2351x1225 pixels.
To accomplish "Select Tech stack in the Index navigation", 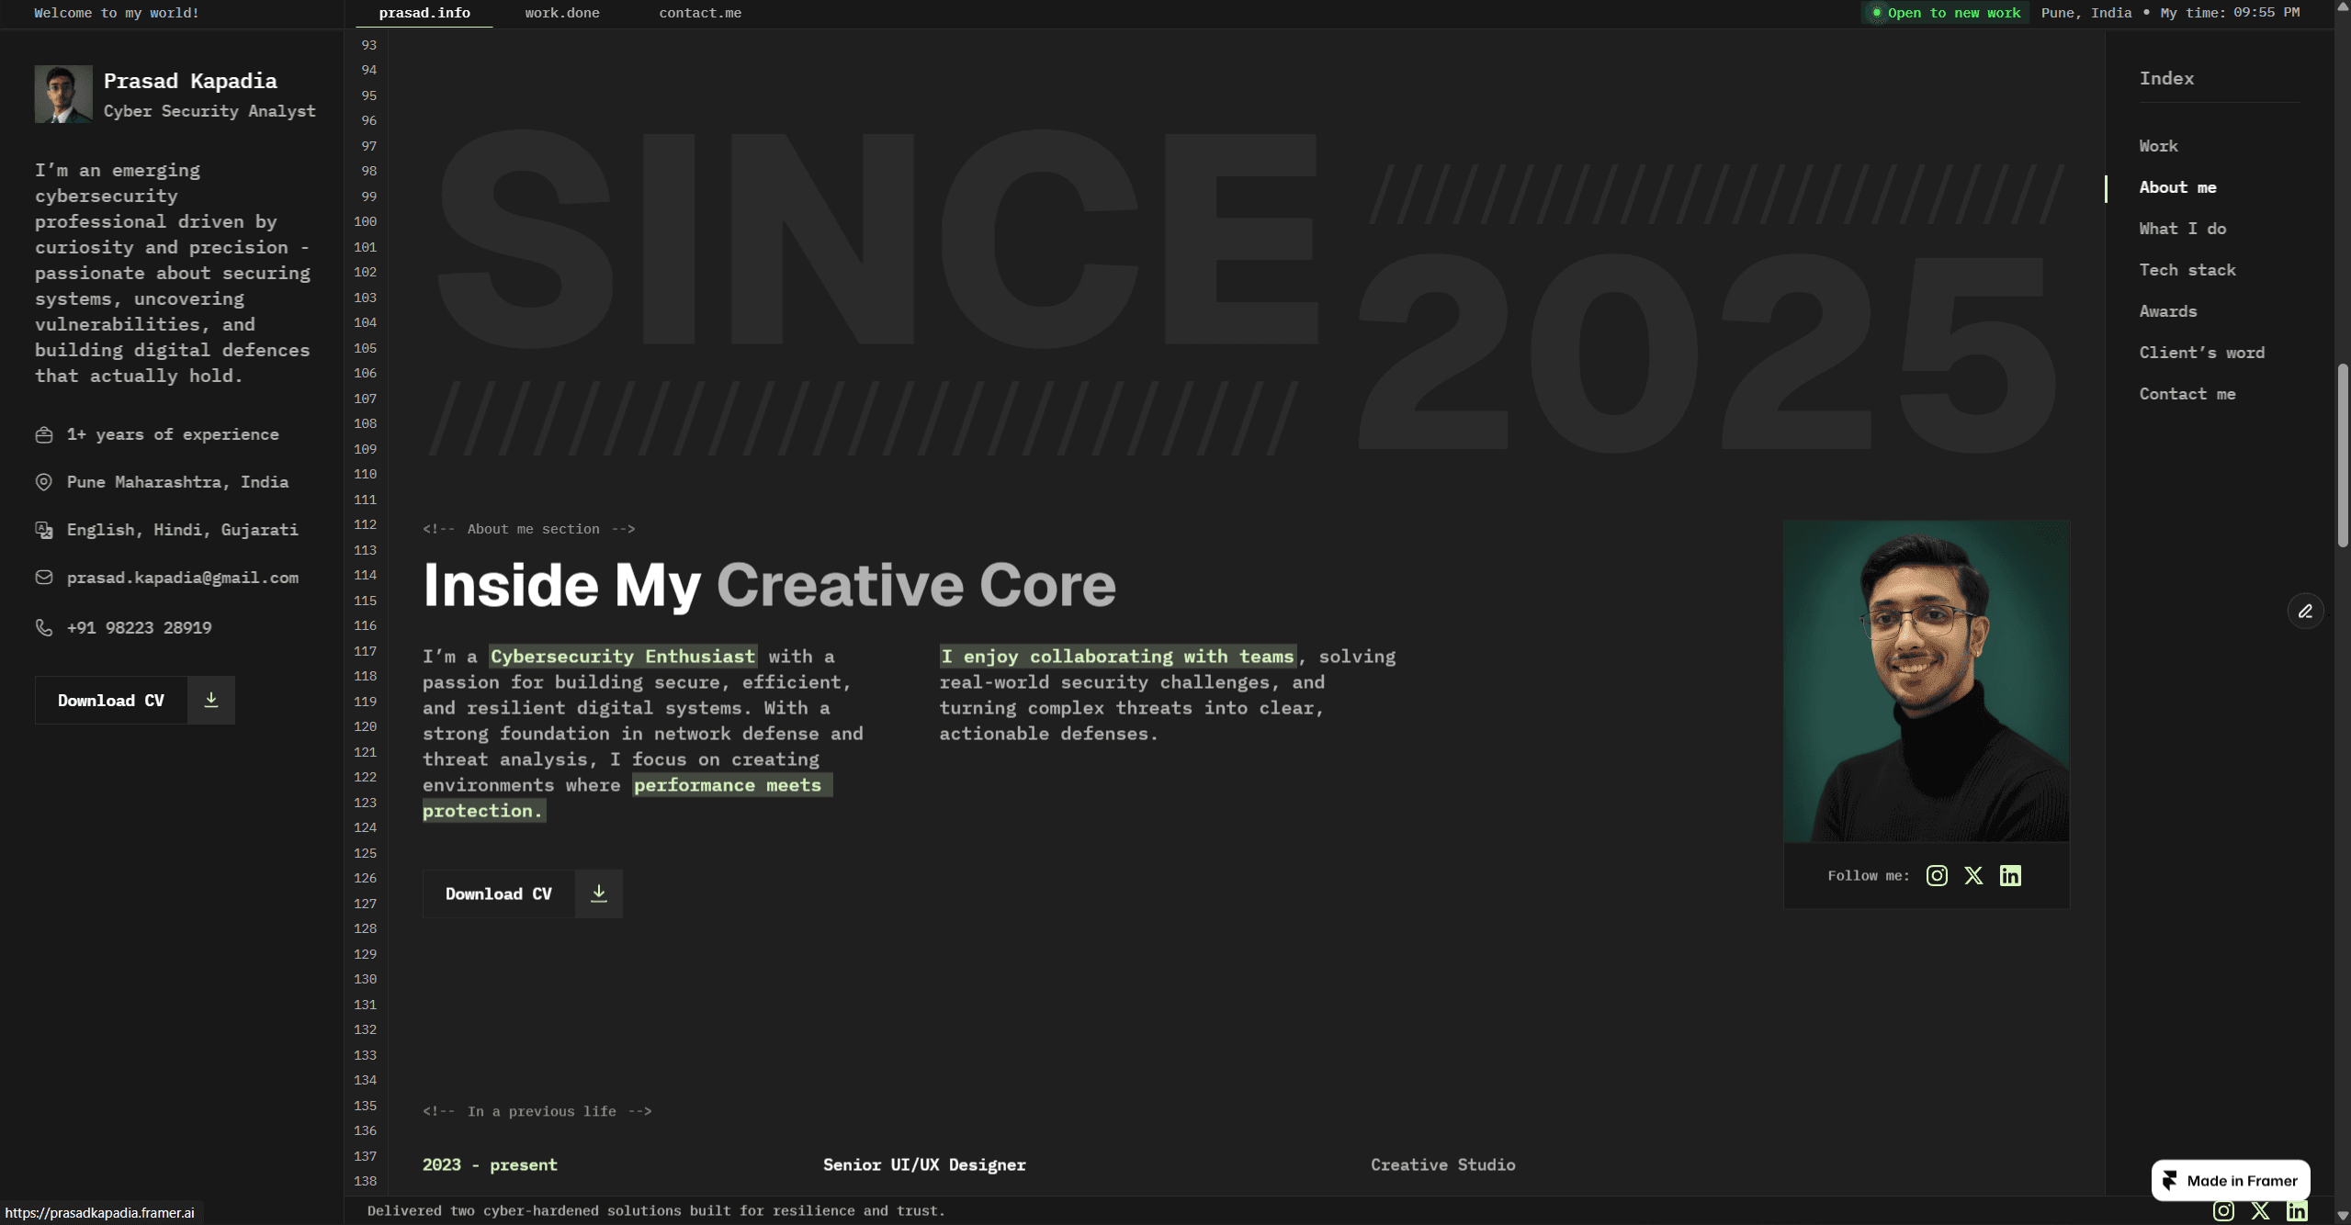I will pyautogui.click(x=2187, y=269).
